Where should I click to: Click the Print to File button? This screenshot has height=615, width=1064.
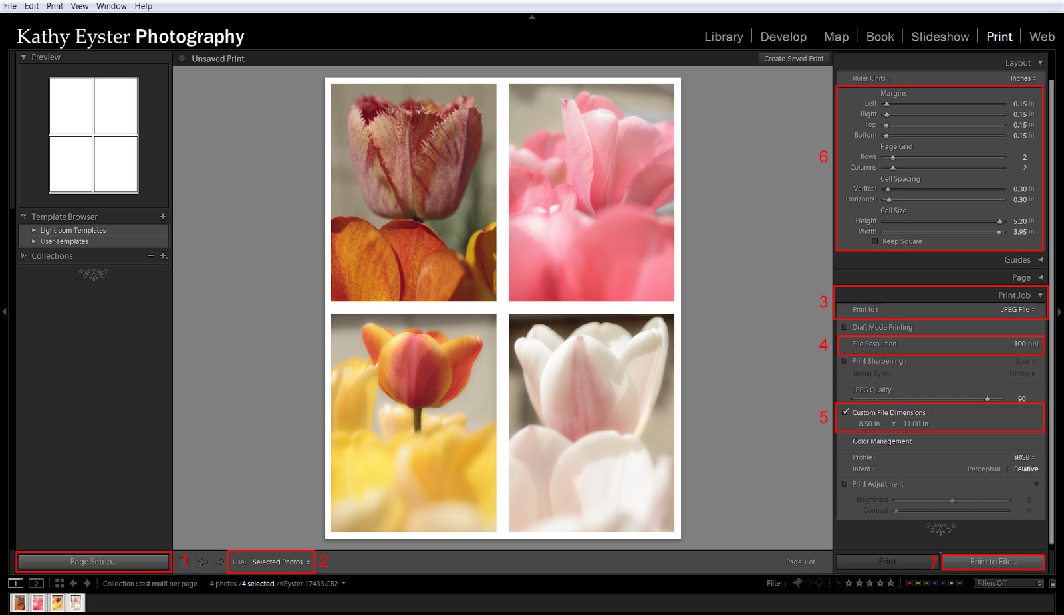click(993, 562)
